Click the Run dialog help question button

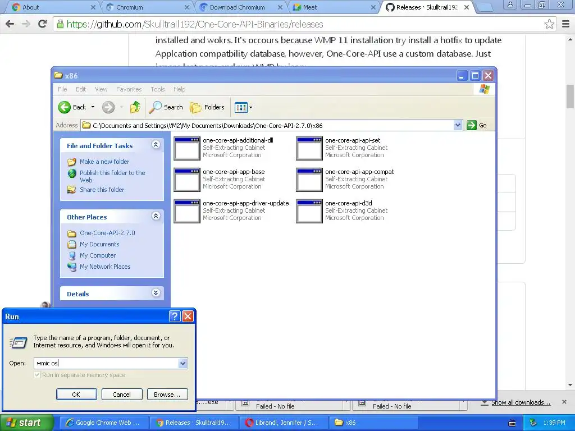tap(175, 317)
